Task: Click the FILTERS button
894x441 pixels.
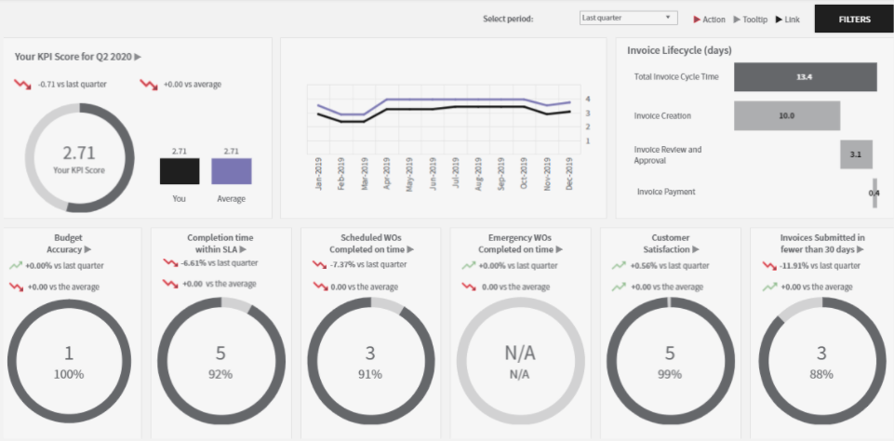Action: coord(854,19)
